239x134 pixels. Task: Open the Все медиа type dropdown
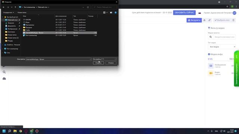click(x=222, y=47)
